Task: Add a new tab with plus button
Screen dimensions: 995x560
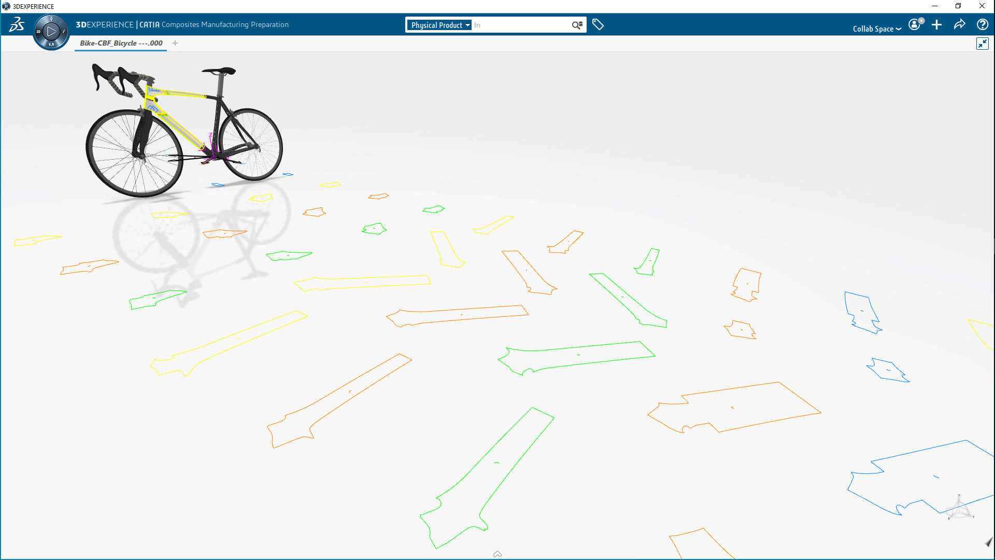Action: point(175,43)
